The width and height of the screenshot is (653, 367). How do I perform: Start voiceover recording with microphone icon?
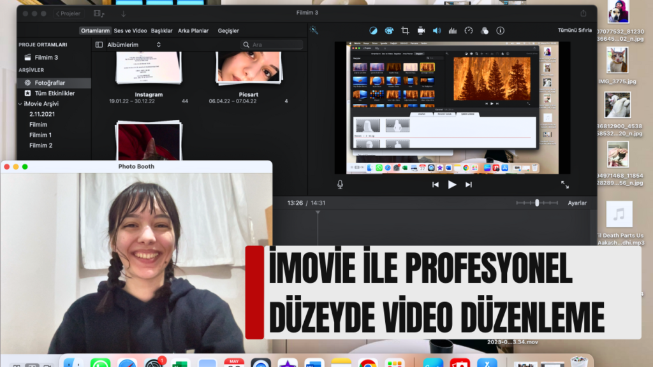pos(340,185)
